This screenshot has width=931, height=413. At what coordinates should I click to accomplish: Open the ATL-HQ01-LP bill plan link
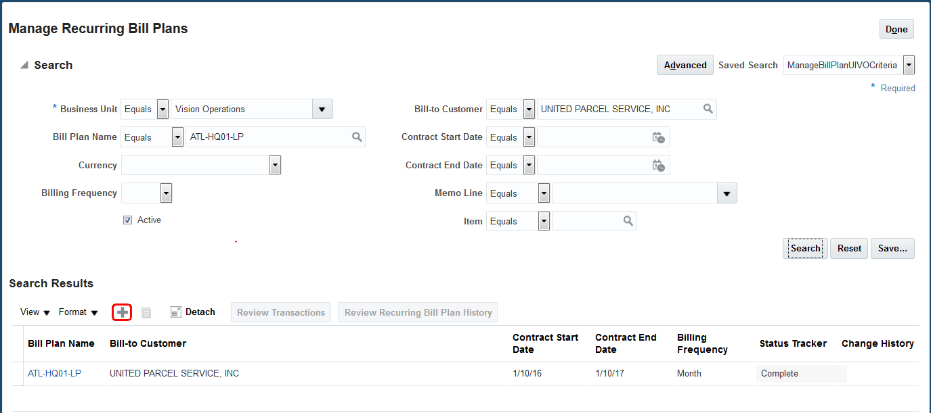(x=54, y=373)
